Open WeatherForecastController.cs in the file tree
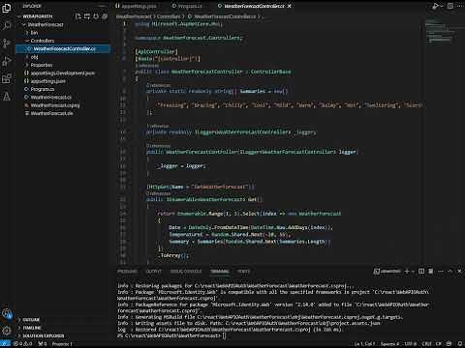 [63, 49]
